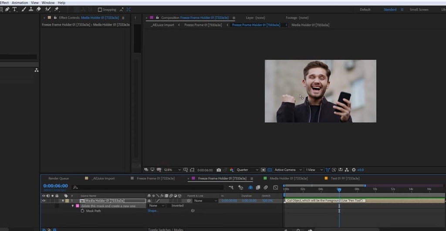446x231 pixels.
Task: Collapse the 'delete this mask' mask group
Action: click(73, 206)
